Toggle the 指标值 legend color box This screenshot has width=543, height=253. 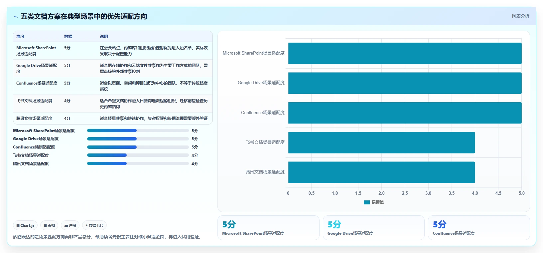coord(367,202)
